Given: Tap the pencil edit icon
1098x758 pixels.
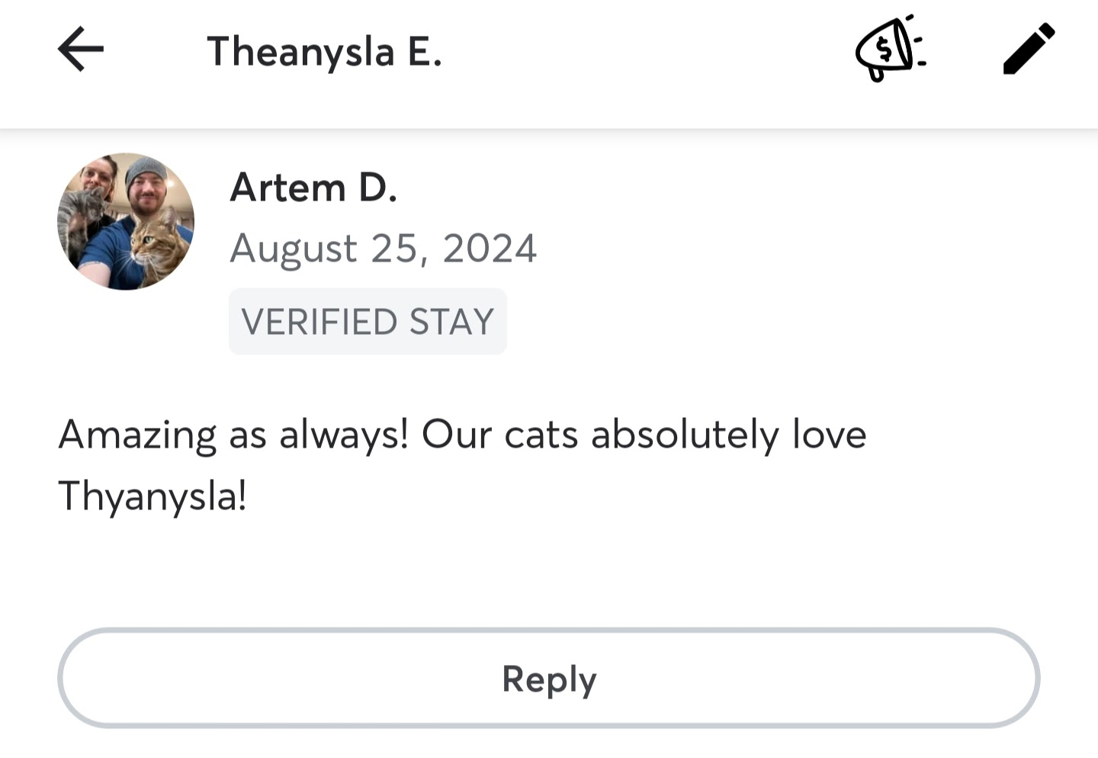Looking at the screenshot, I should click(1029, 50).
